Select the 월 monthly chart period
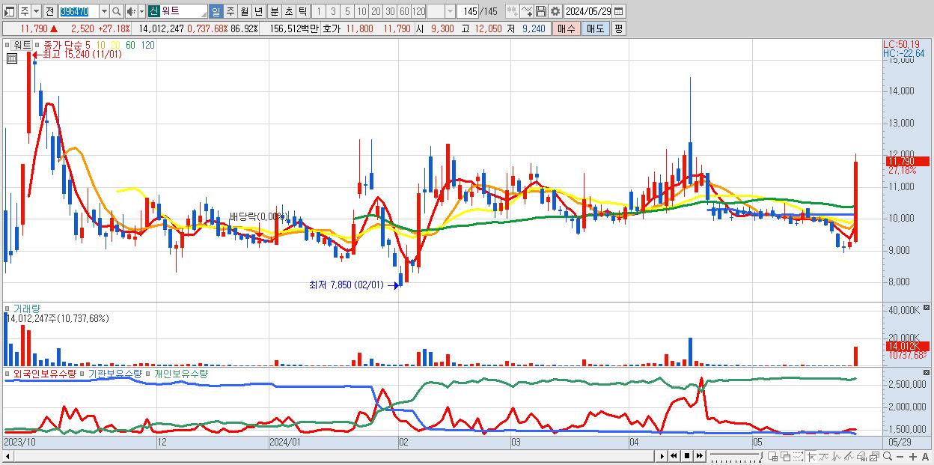Screen dimensions: 934x465 coord(244,12)
